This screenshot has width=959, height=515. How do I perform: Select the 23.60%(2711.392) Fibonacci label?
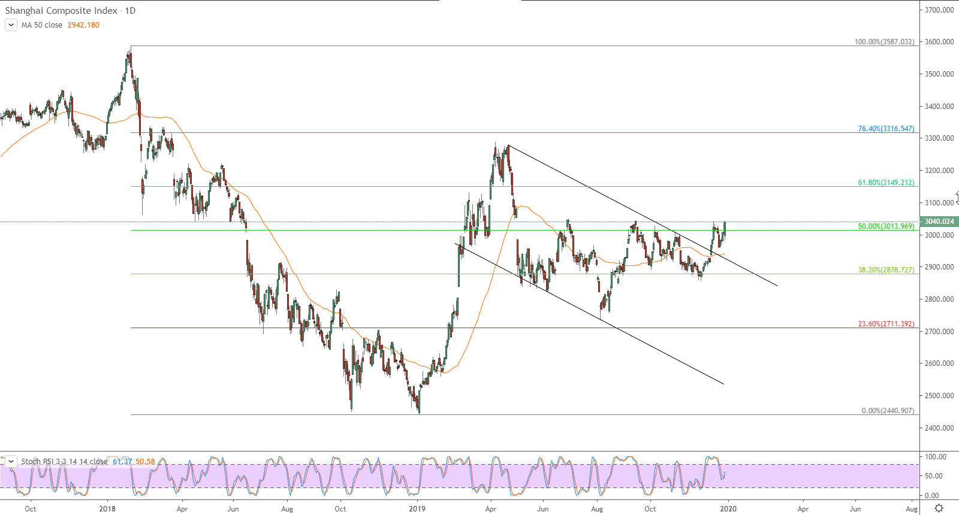click(886, 324)
